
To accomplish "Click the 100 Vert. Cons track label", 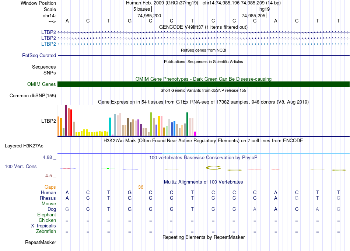I will tap(21, 166).
